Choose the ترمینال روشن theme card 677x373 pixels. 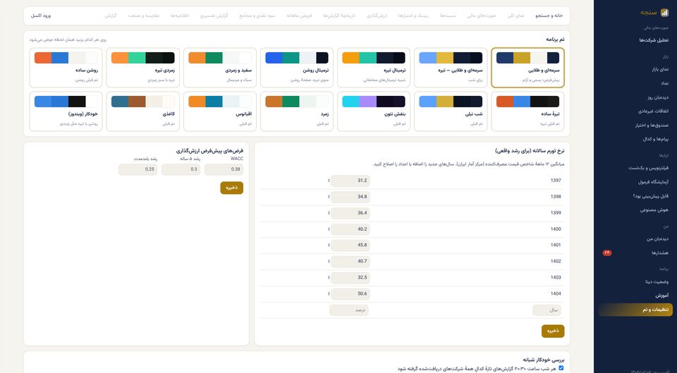(x=297, y=68)
